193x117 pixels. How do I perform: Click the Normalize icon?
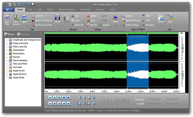[x=144, y=25]
